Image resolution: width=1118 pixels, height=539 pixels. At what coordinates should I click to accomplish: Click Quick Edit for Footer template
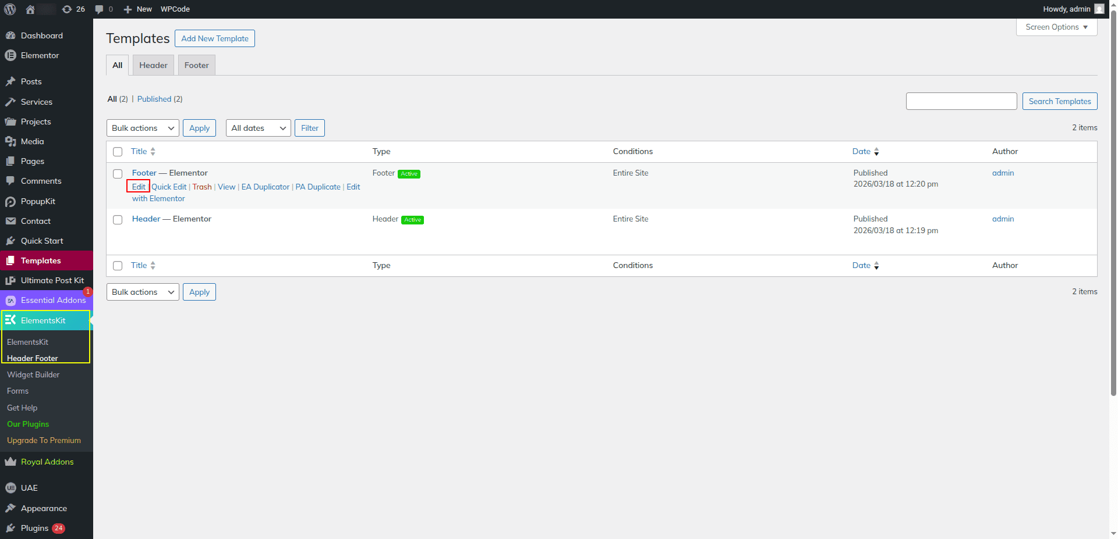click(169, 187)
